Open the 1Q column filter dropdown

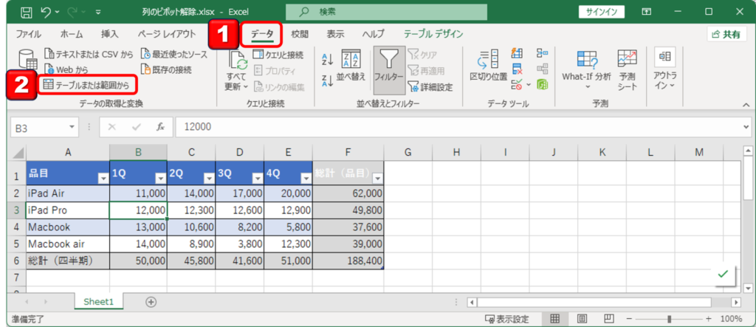click(160, 179)
